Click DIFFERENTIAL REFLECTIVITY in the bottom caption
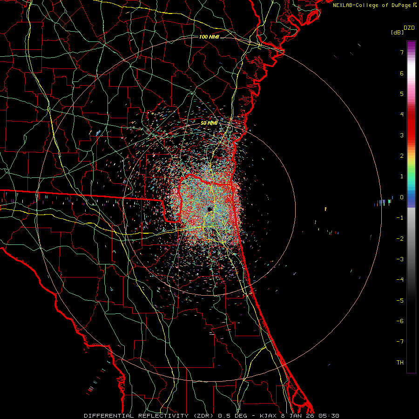This screenshot has height=419, width=419. pos(136,416)
